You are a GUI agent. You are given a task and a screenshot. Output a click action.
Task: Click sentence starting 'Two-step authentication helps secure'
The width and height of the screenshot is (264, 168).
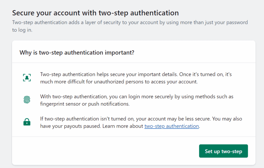(109, 74)
